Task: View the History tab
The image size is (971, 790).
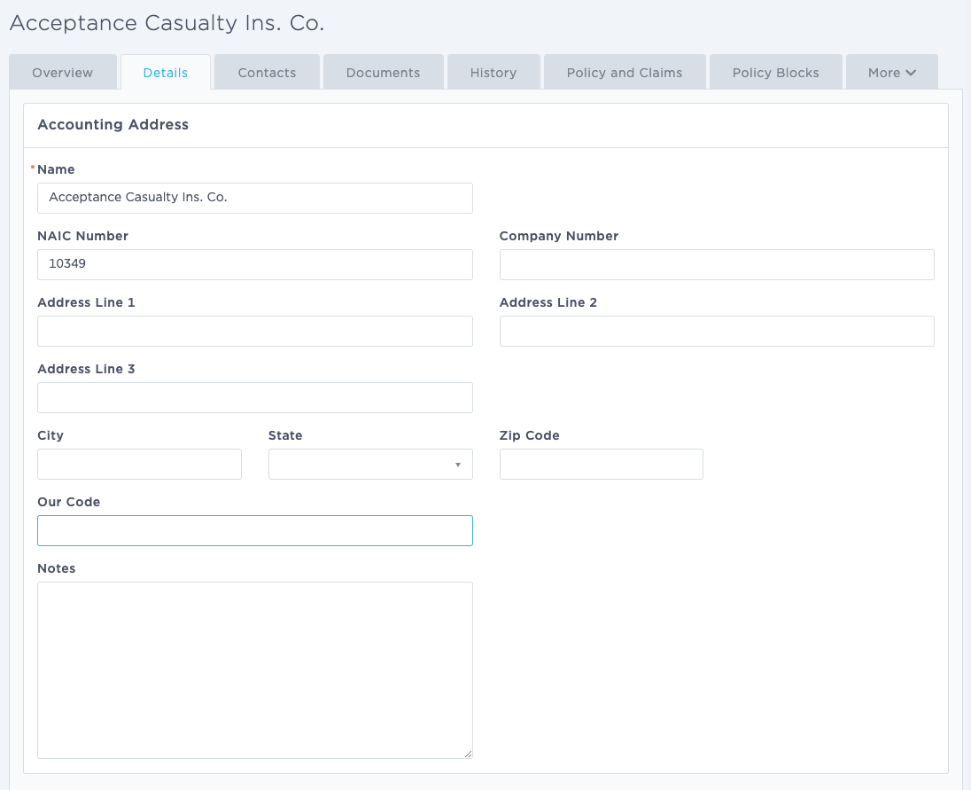Action: pyautogui.click(x=493, y=73)
